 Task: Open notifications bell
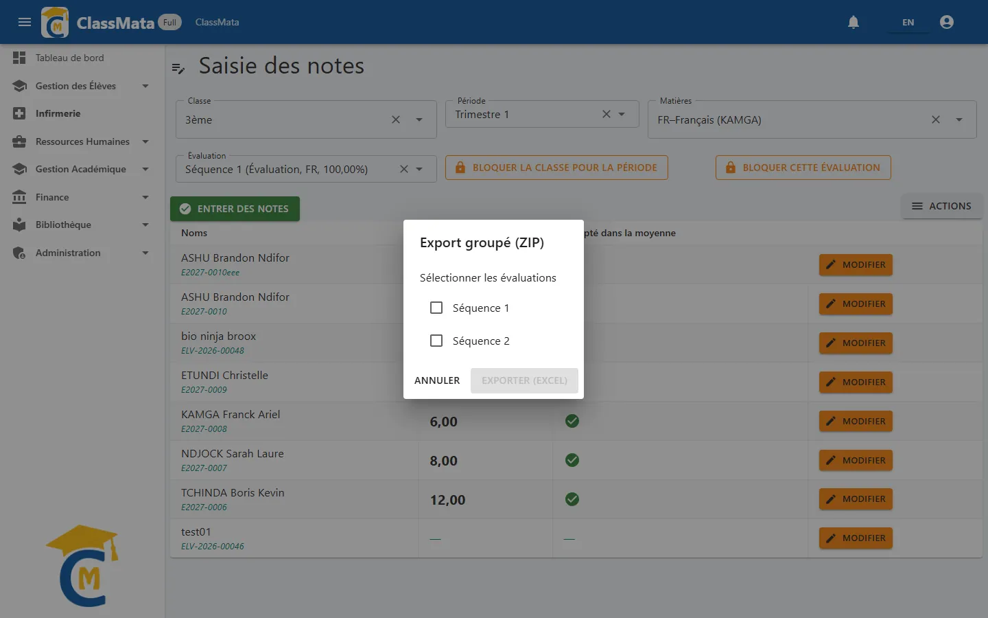(854, 22)
